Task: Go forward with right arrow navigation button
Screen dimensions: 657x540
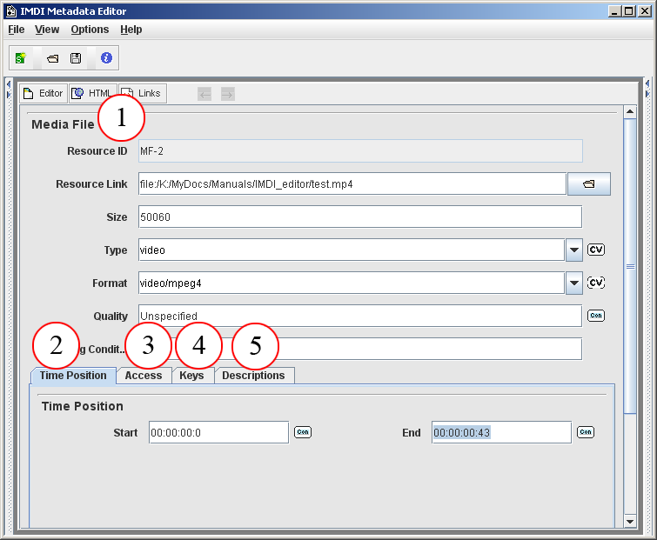Action: (227, 94)
